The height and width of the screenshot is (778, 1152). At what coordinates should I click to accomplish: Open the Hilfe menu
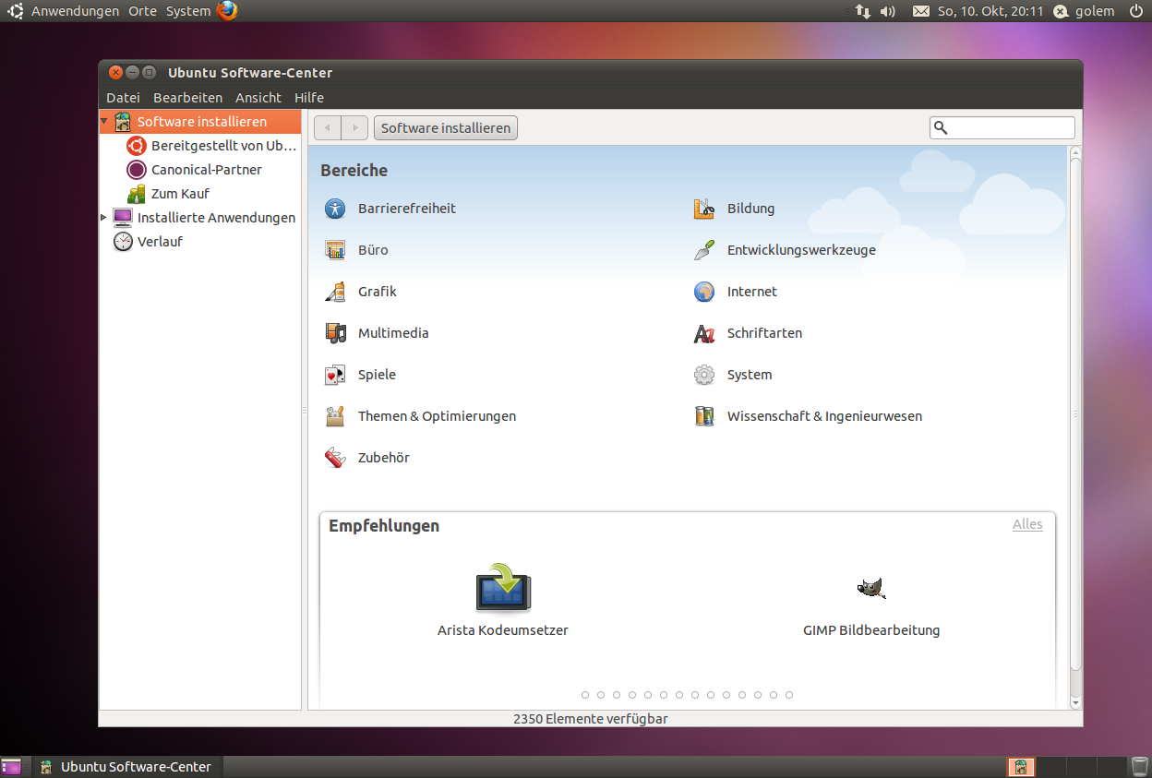click(309, 98)
